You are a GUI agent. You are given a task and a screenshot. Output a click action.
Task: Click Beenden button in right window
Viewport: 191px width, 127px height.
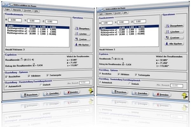162,95
